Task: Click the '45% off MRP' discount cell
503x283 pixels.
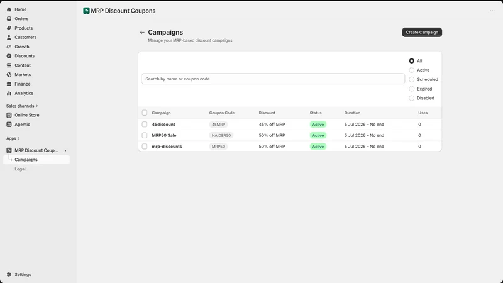Action: [x=272, y=124]
